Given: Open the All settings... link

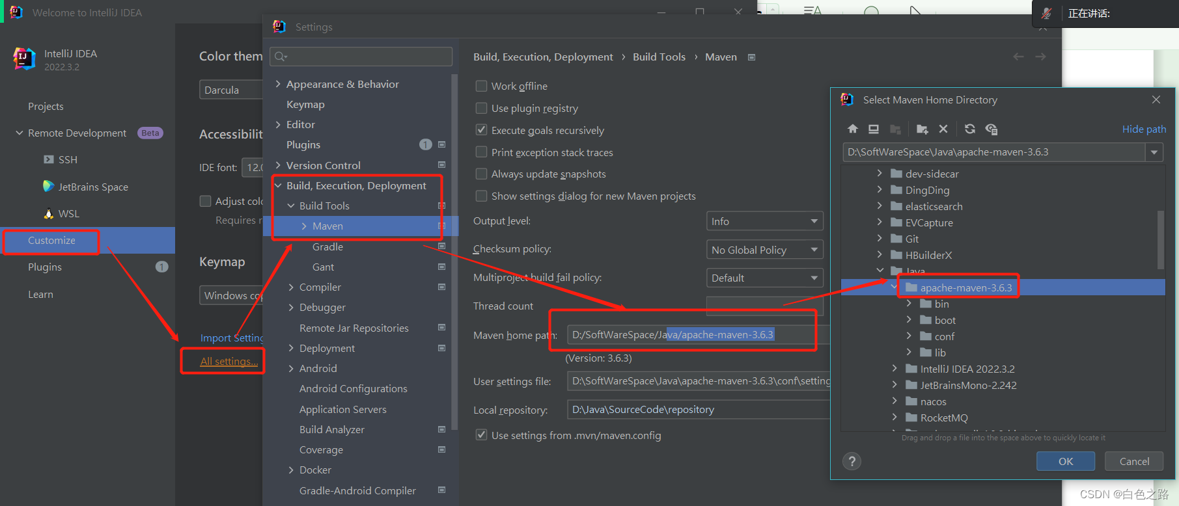Looking at the screenshot, I should point(229,362).
